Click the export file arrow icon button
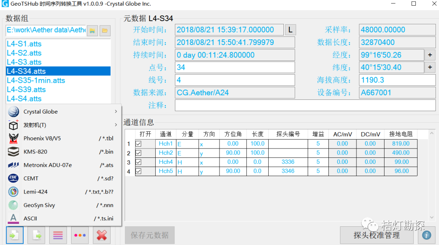Image resolution: width=439 pixels, height=245 pixels. (x=37, y=235)
